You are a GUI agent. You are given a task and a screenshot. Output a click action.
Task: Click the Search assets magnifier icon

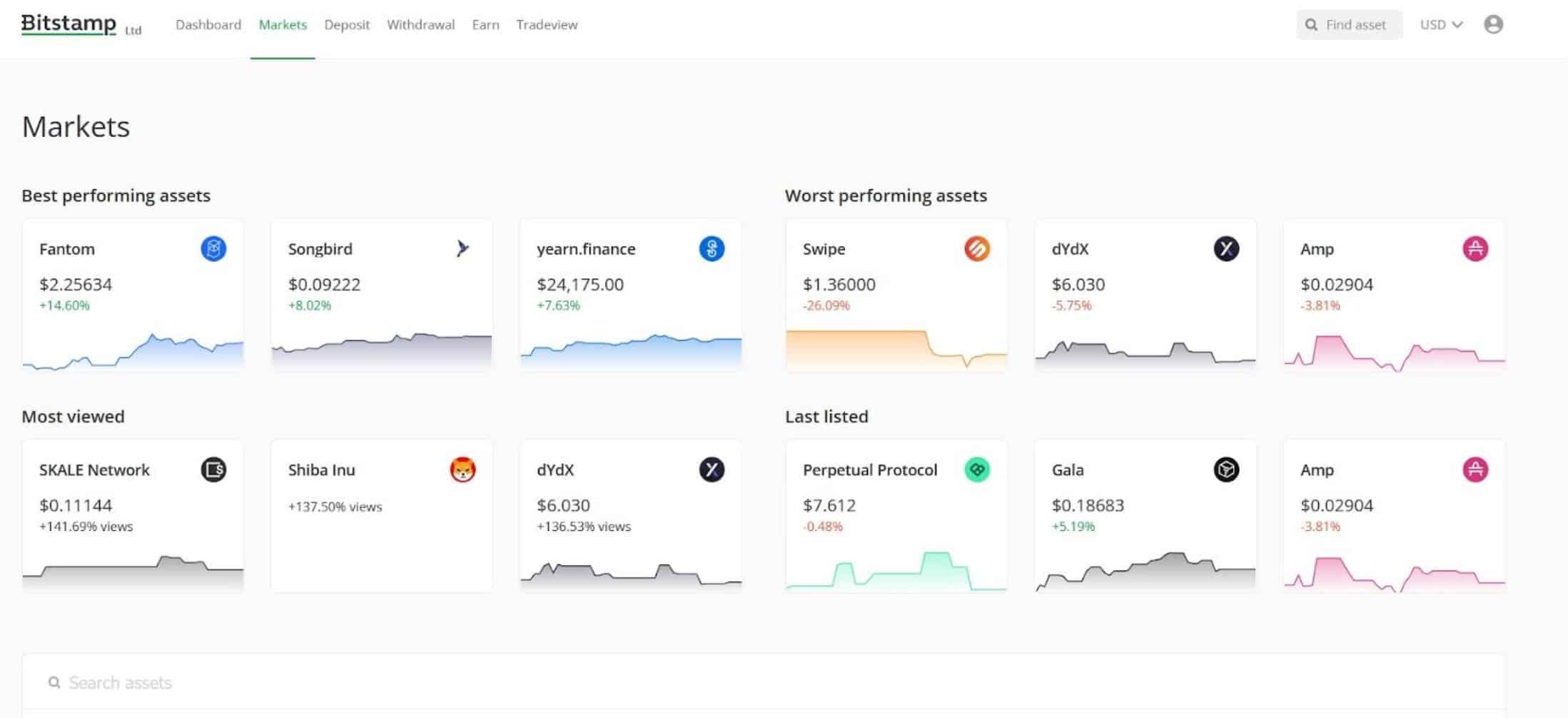[54, 683]
